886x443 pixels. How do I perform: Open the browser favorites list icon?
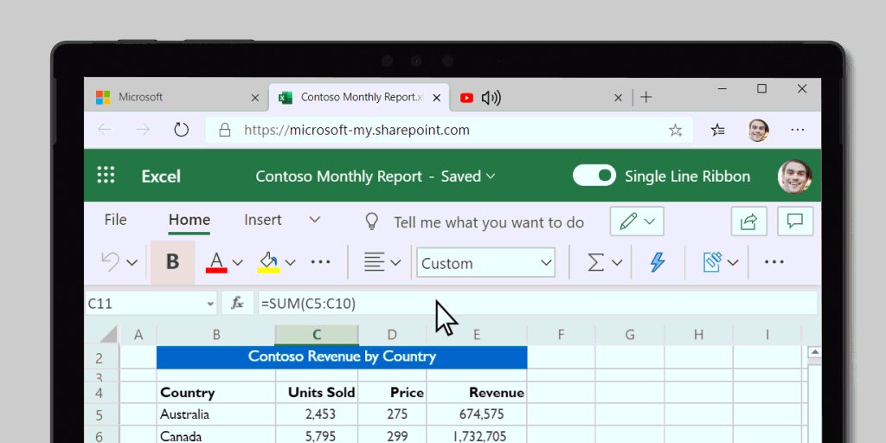[x=717, y=131]
